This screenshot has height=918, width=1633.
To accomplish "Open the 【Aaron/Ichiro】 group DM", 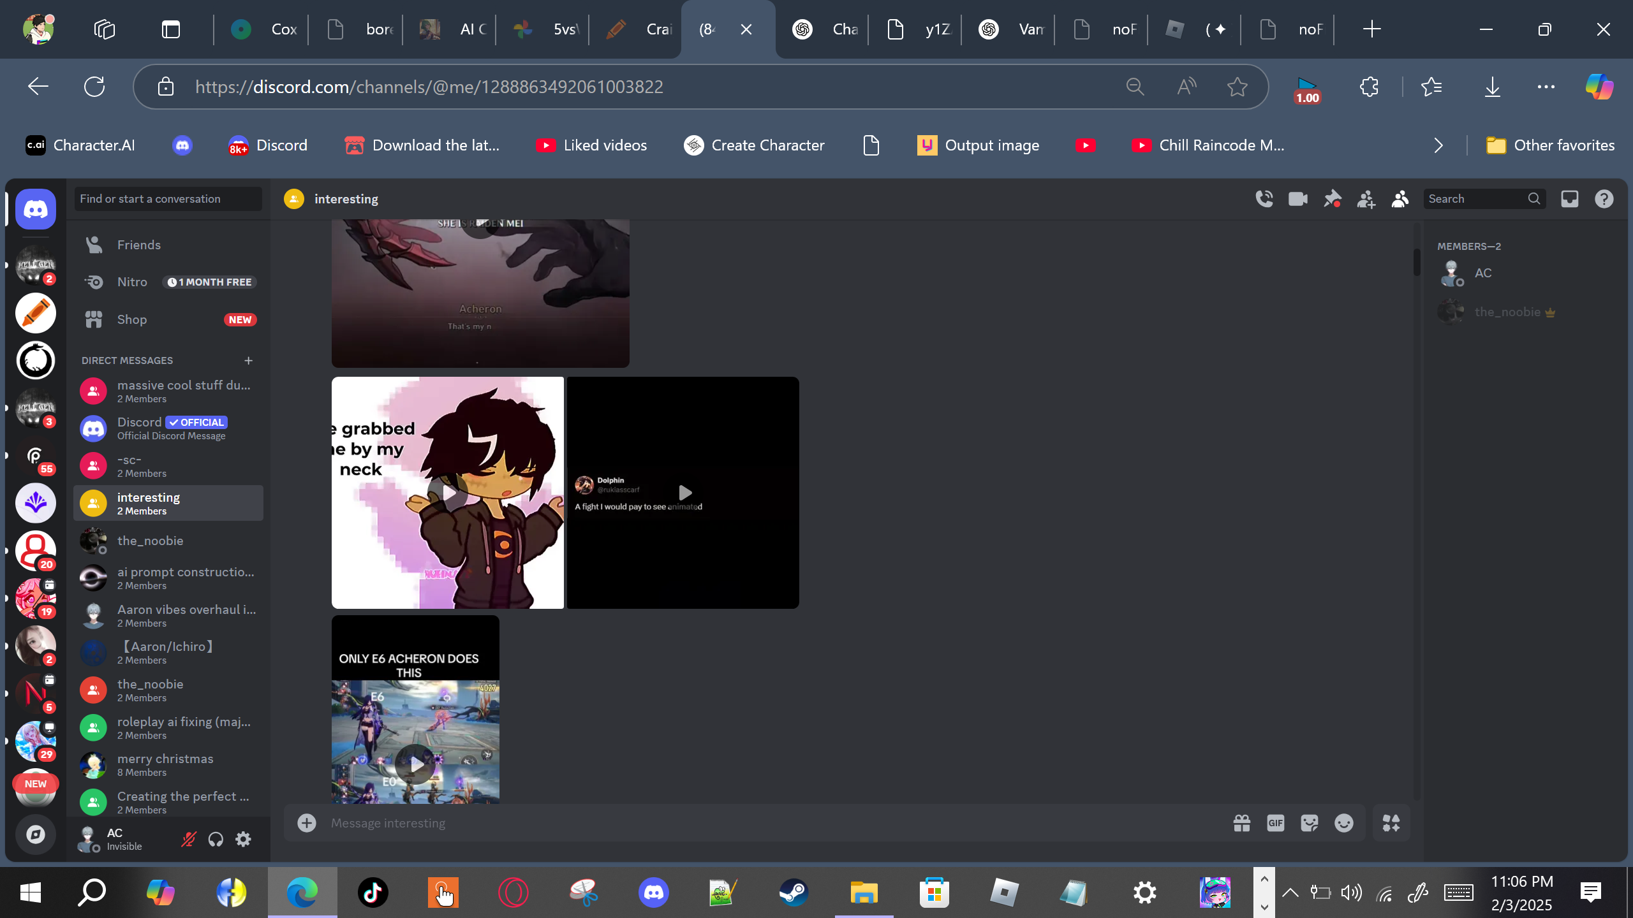I will pos(168,653).
